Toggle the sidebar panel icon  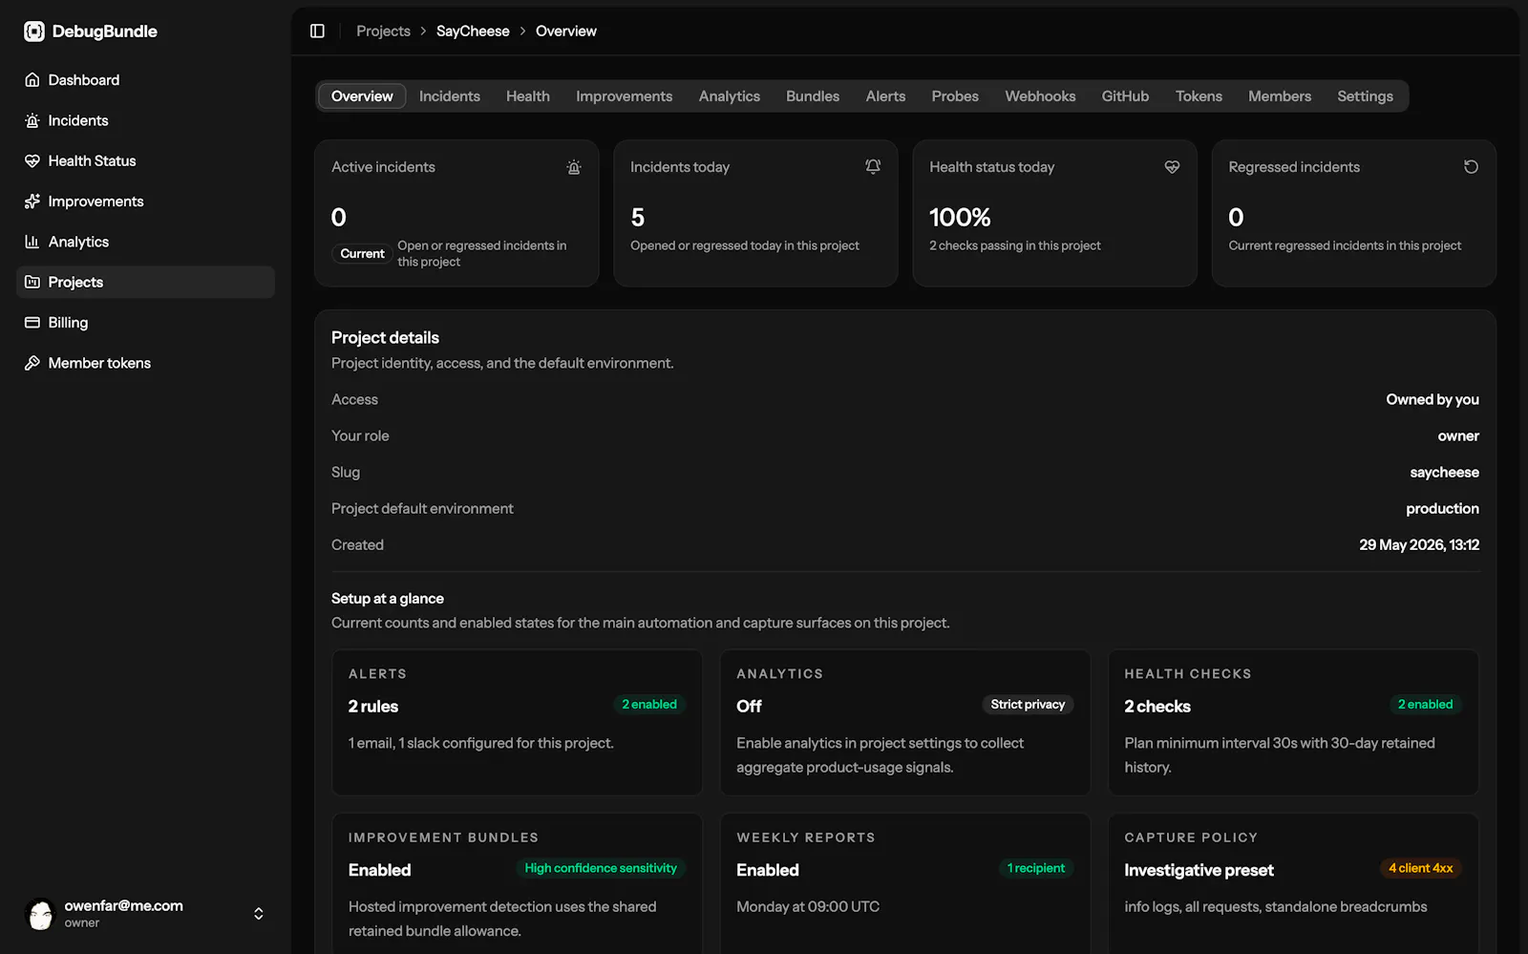tap(317, 32)
